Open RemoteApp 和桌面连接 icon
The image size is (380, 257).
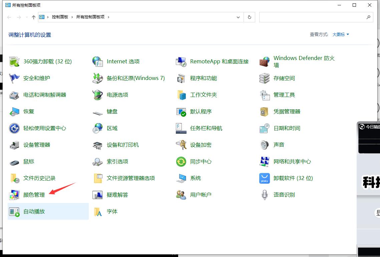[181, 62]
